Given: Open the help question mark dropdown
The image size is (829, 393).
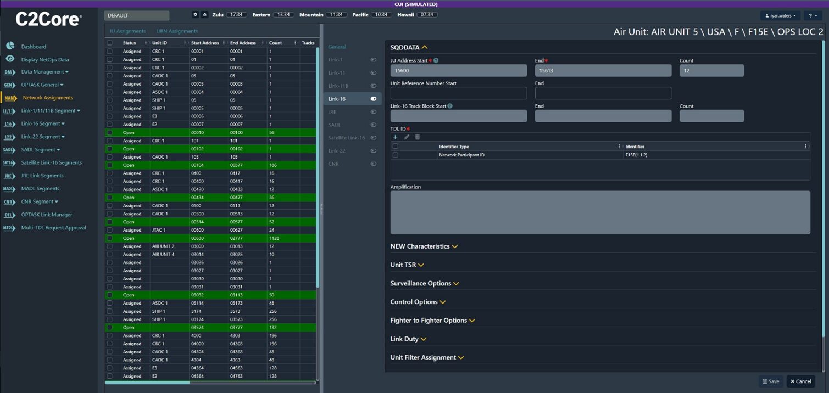Looking at the screenshot, I should pos(812,16).
